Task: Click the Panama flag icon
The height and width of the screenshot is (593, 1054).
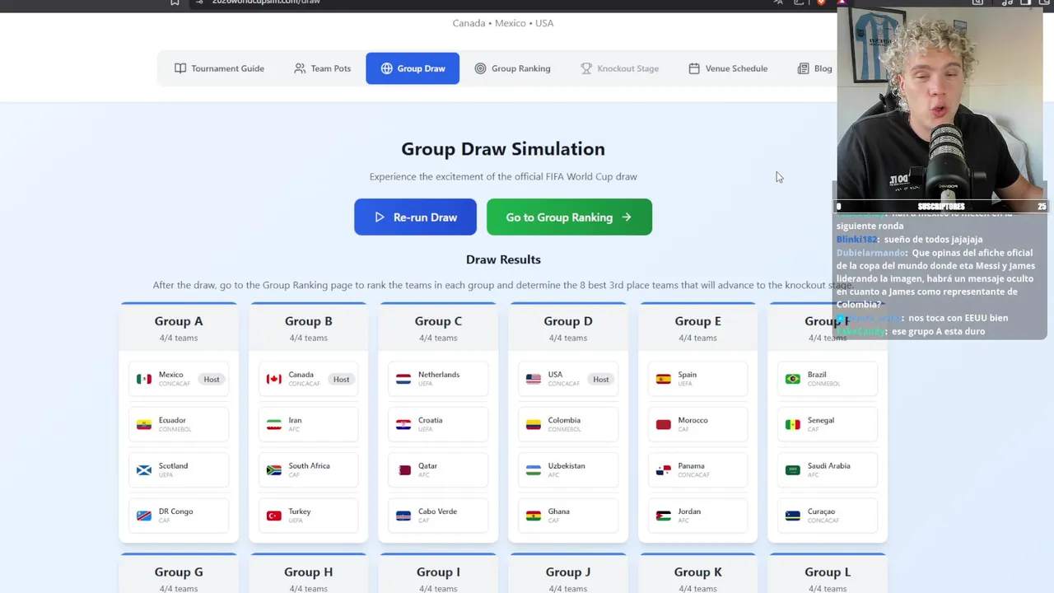Action: [x=664, y=470]
